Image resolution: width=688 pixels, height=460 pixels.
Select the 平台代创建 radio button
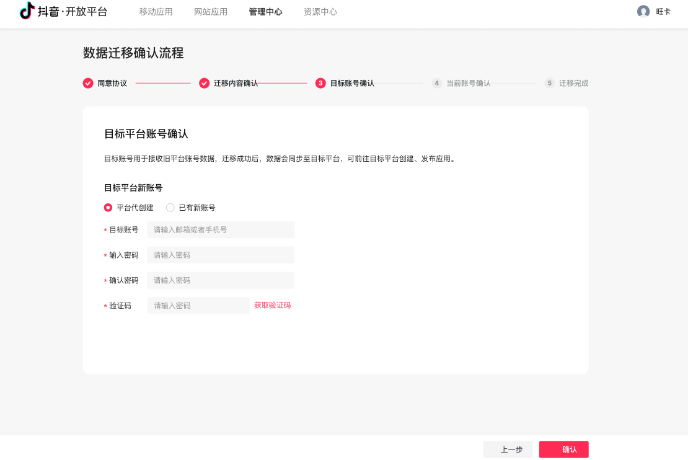tap(108, 208)
